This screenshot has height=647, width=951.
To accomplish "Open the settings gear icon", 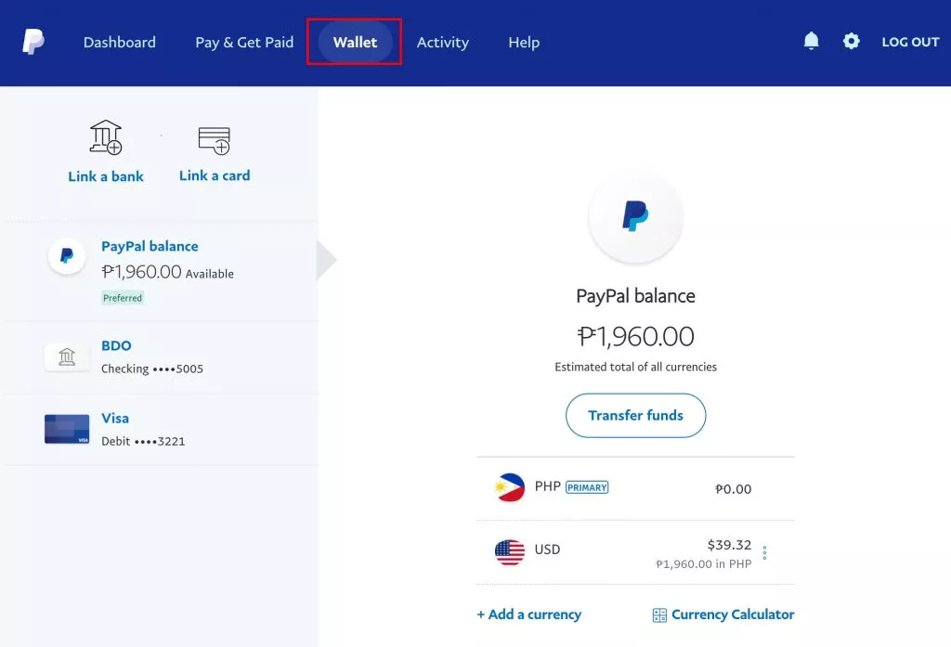I will (x=851, y=41).
